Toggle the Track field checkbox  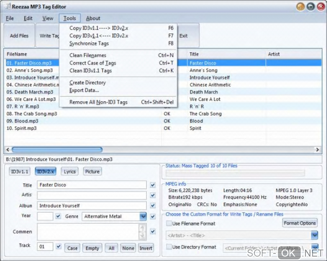[x=59, y=246]
